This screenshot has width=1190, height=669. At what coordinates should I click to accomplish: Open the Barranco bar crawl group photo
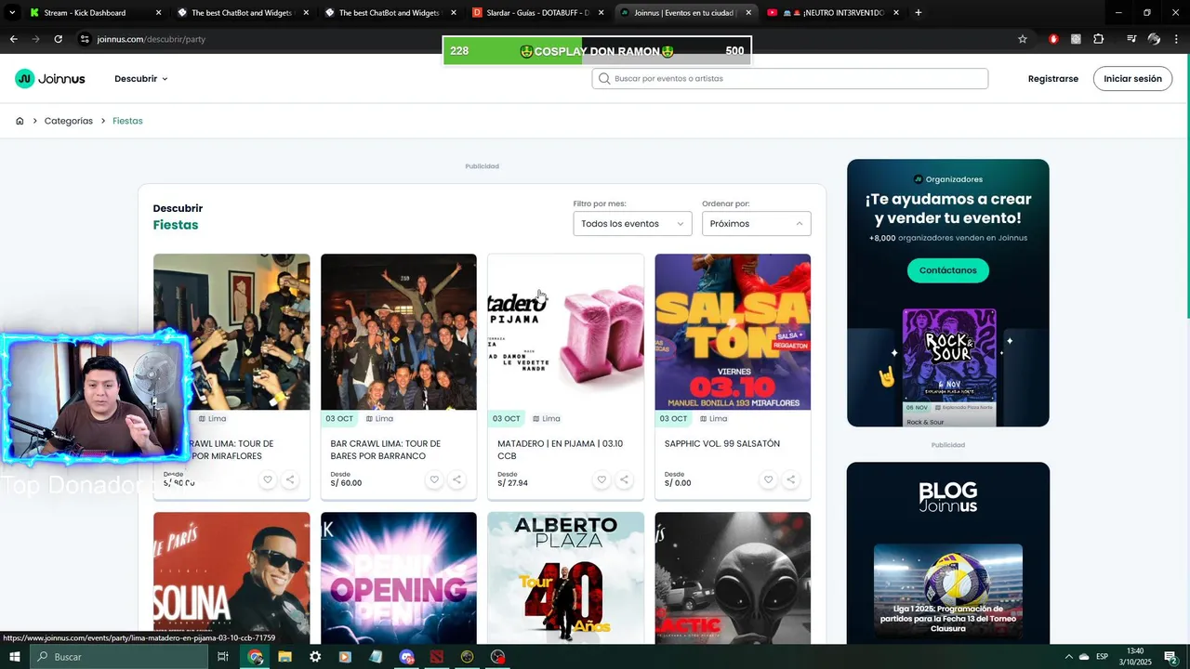click(399, 332)
